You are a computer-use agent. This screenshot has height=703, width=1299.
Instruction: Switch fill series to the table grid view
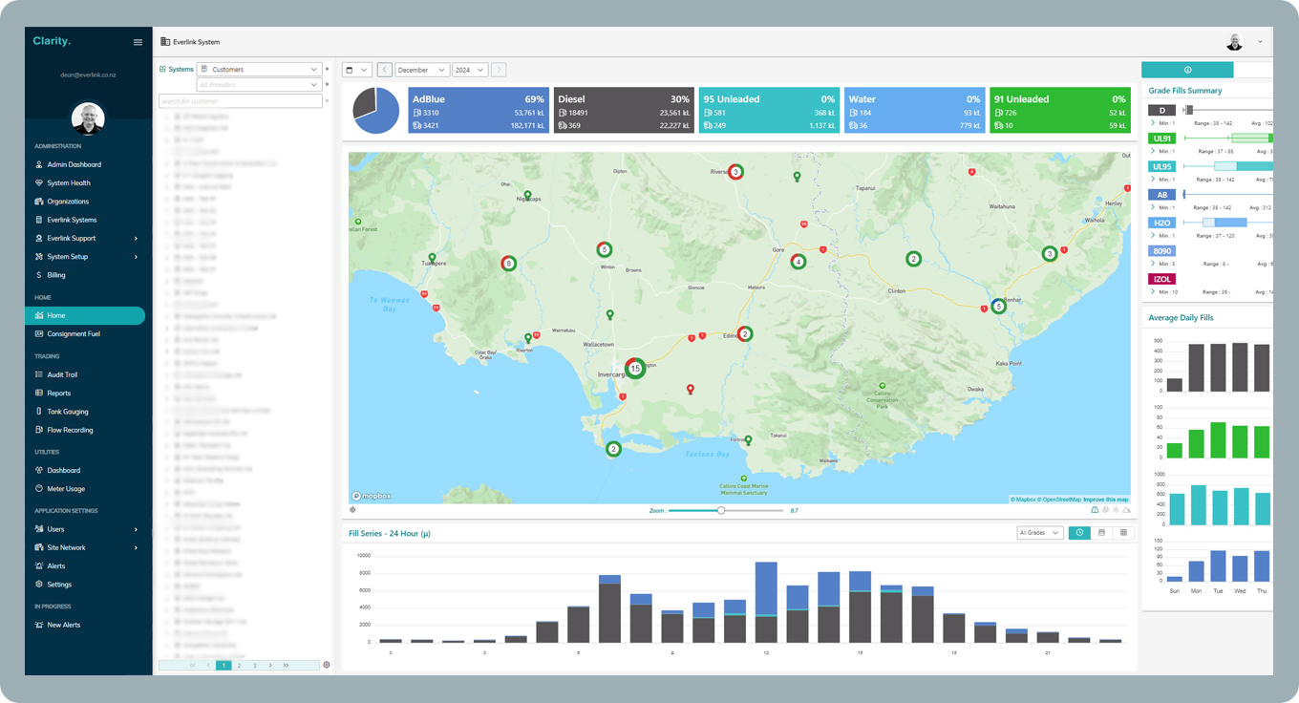pos(1123,532)
